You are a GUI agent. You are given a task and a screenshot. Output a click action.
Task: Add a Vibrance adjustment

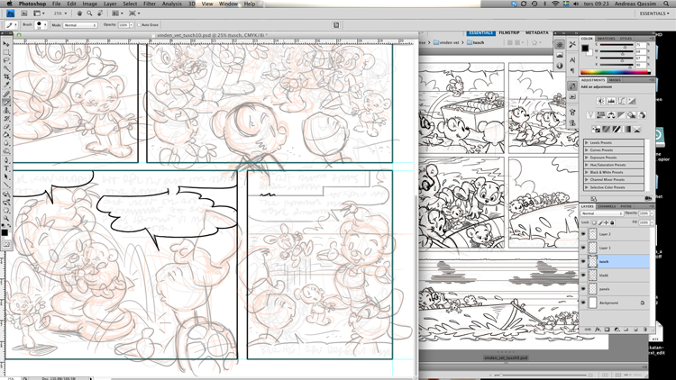[590, 115]
